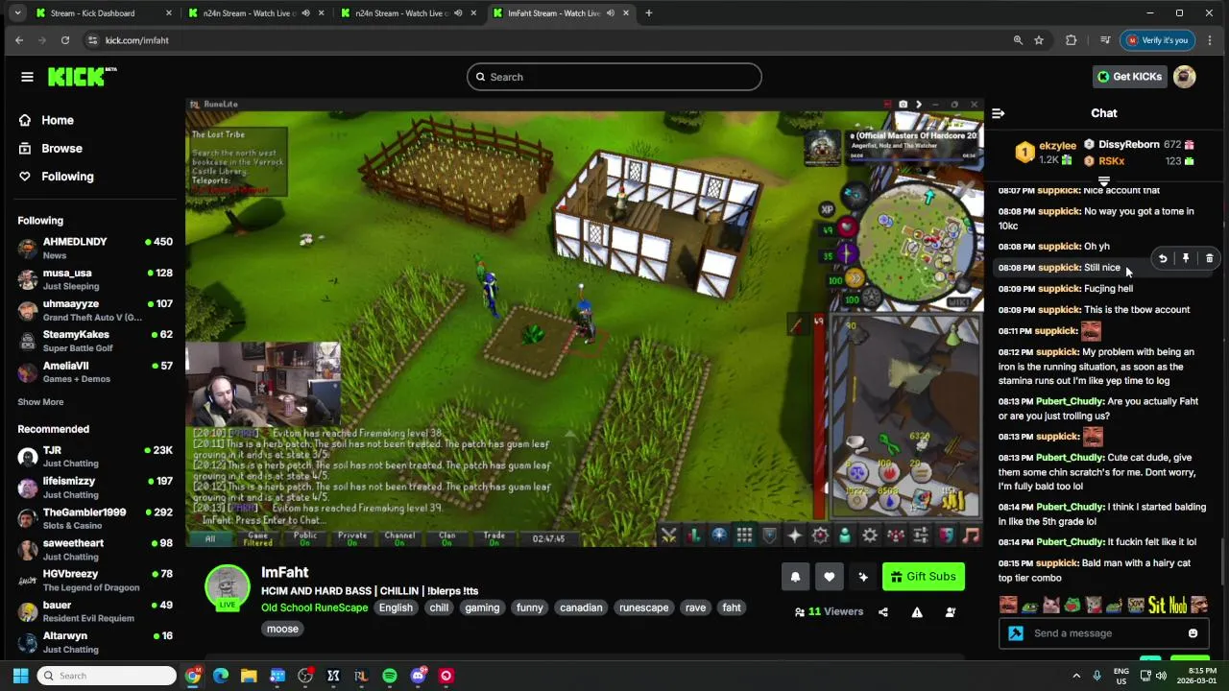Viewport: 1229px width, 691px height.
Task: Click the Send a message input
Action: pyautogui.click(x=1104, y=633)
